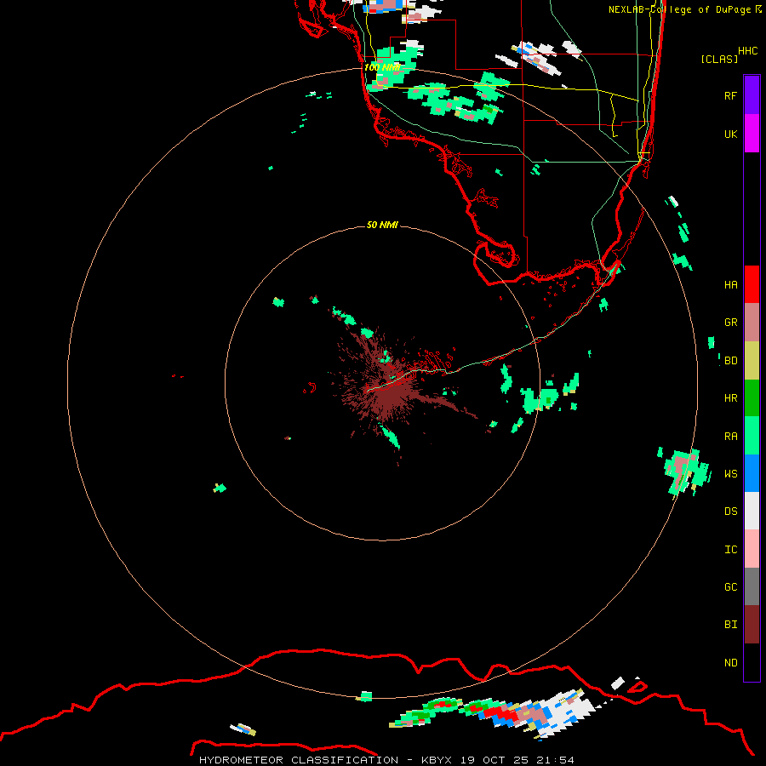The width and height of the screenshot is (766, 766).
Task: Click the GC legend label
Action: pos(730,586)
